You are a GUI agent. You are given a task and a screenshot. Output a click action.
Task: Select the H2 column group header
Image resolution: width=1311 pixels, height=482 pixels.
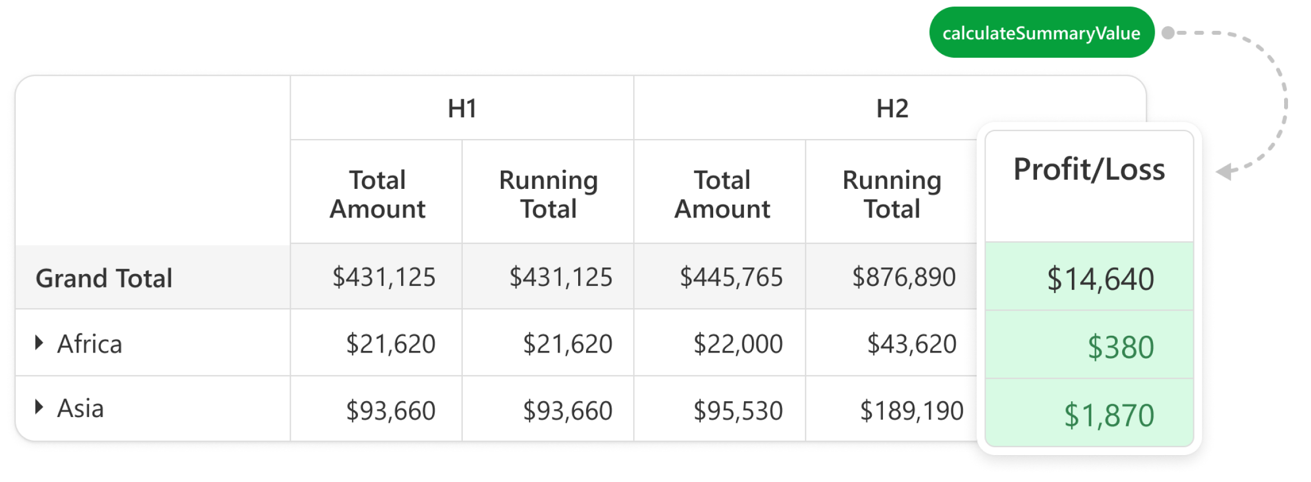tap(892, 108)
